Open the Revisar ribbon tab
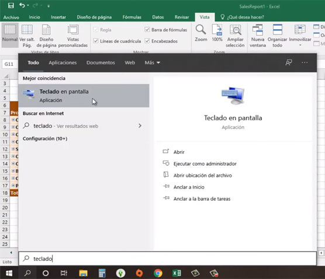Viewport: 325px width, 279px height. point(182,17)
